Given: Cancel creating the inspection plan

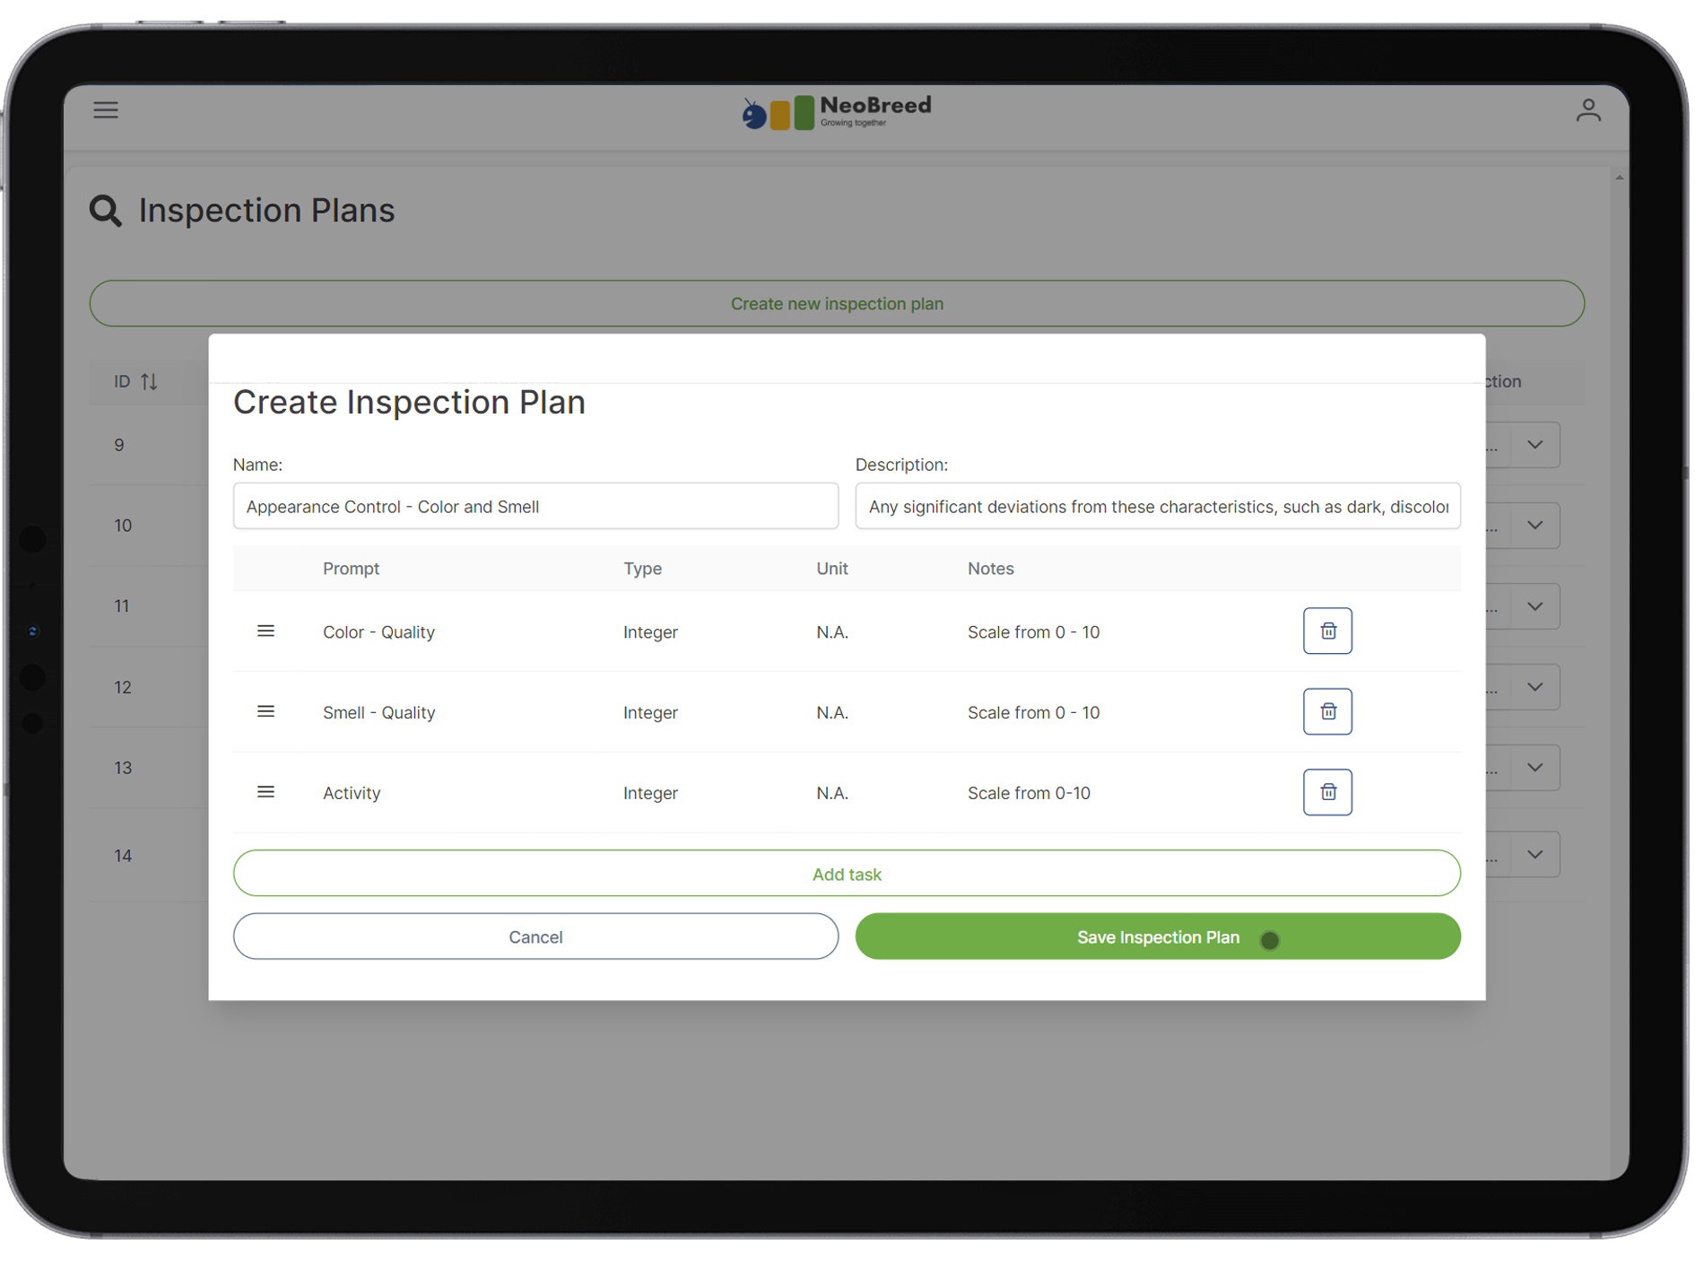Looking at the screenshot, I should (x=535, y=937).
